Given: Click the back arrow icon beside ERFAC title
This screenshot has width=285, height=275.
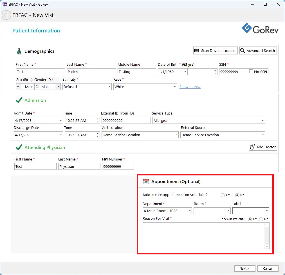Looking at the screenshot, I should coord(6,15).
